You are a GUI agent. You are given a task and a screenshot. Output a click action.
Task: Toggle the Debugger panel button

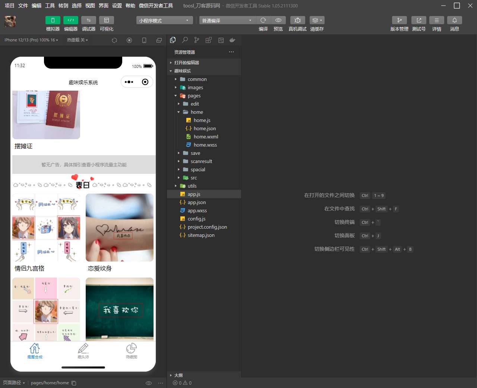89,20
